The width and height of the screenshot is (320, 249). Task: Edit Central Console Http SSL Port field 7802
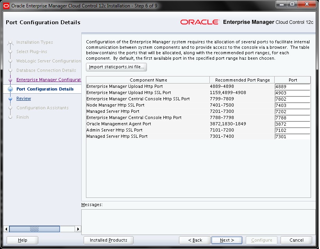coord(292,99)
